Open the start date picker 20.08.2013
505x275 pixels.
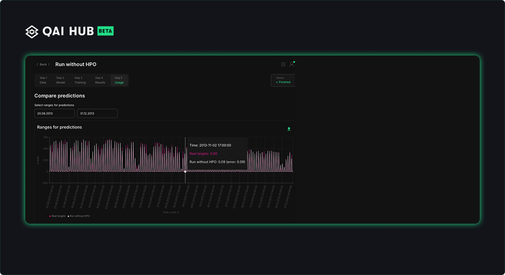[54, 114]
